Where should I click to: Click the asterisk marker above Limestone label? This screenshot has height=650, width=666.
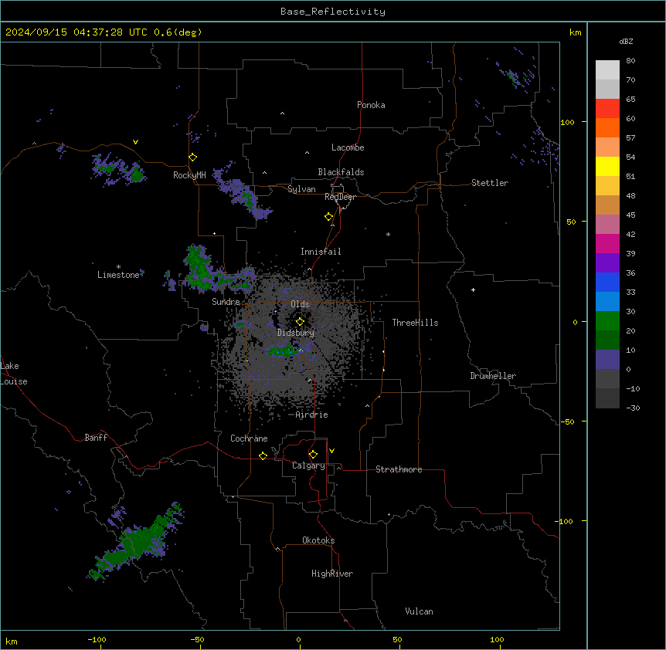(118, 267)
